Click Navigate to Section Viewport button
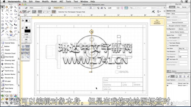 (178, 26)
